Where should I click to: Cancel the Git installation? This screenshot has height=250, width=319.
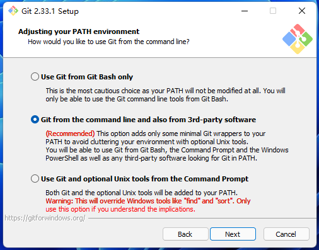[286, 234]
